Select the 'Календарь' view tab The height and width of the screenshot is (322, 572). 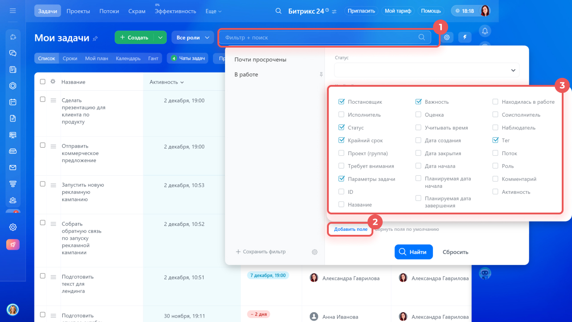[128, 58]
